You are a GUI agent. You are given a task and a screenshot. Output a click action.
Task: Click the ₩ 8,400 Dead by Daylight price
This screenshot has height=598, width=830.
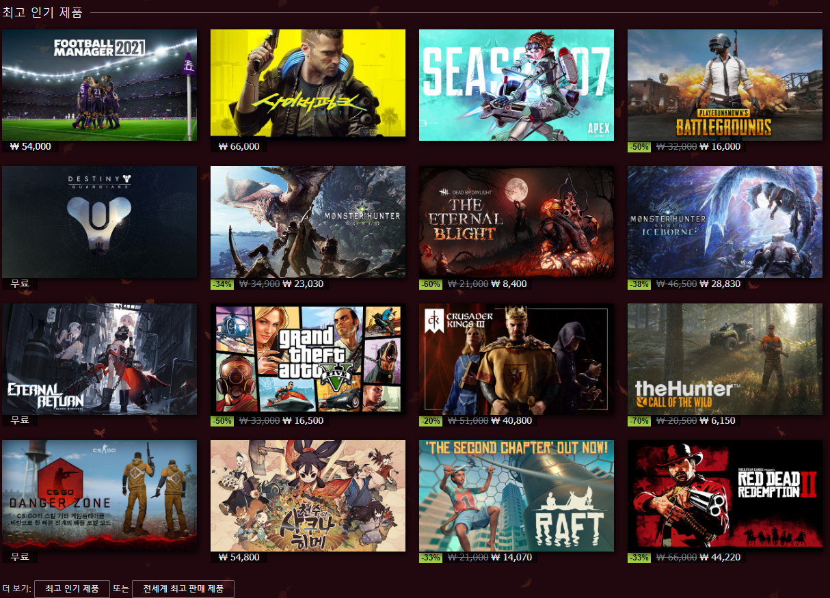click(509, 284)
